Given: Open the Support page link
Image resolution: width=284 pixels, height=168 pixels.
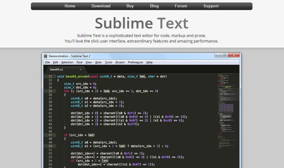Looking at the screenshot, I should coord(211,6).
